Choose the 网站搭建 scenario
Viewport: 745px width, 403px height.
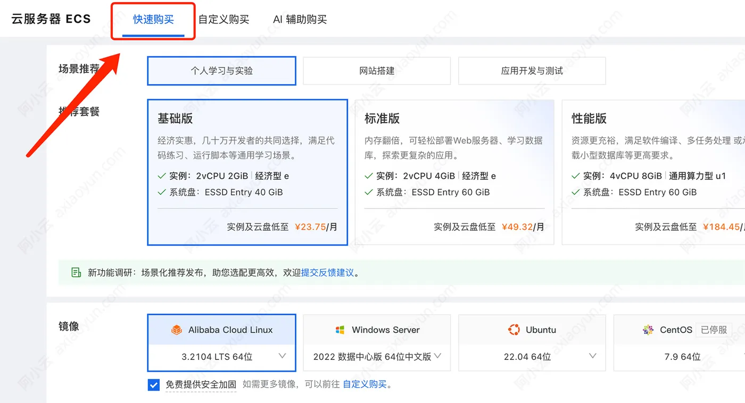click(x=377, y=71)
